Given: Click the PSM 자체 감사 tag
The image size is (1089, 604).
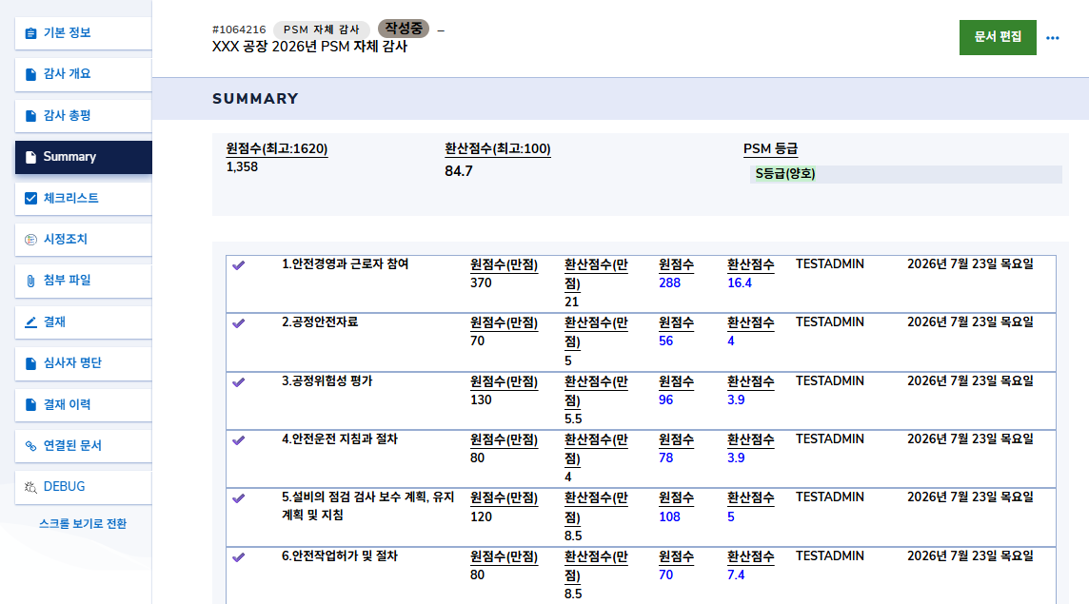Looking at the screenshot, I should [x=321, y=29].
